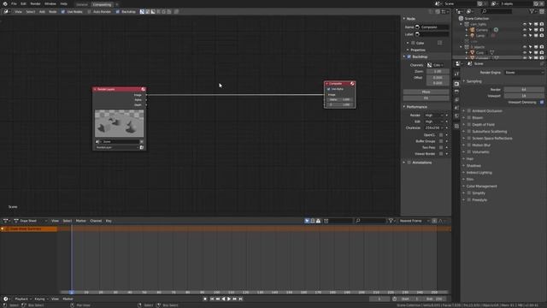This screenshot has width=547, height=308.
Task: Adjust the first backdrop Offset value field
Action: 438,78
